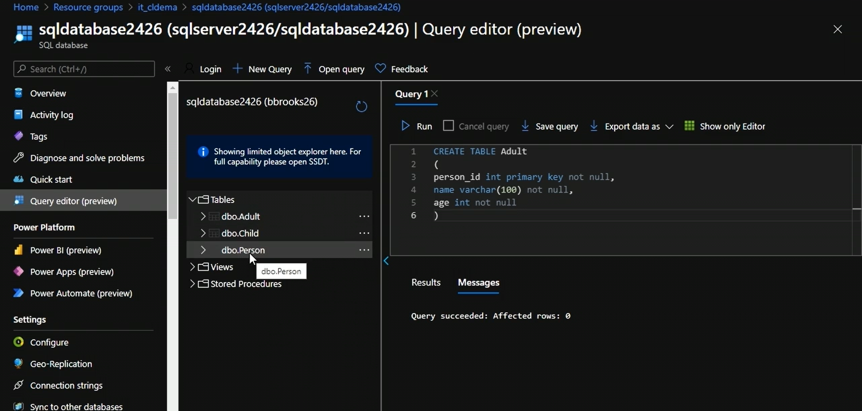Click the refresh icon in object explorer
Screen dimensions: 862x411
361,107
